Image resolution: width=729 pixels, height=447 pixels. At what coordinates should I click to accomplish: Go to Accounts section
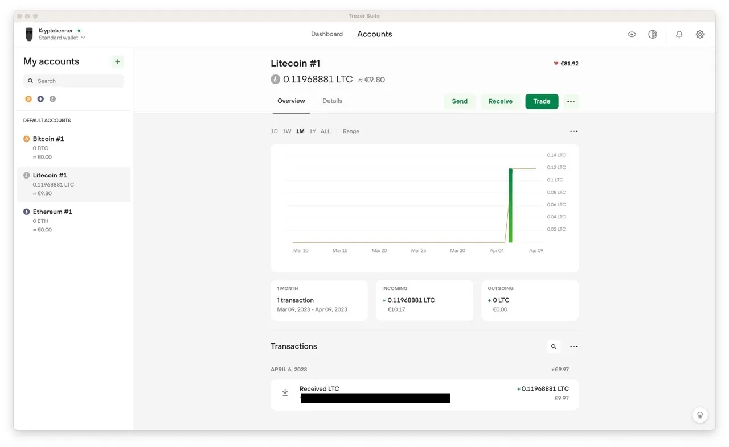click(375, 34)
